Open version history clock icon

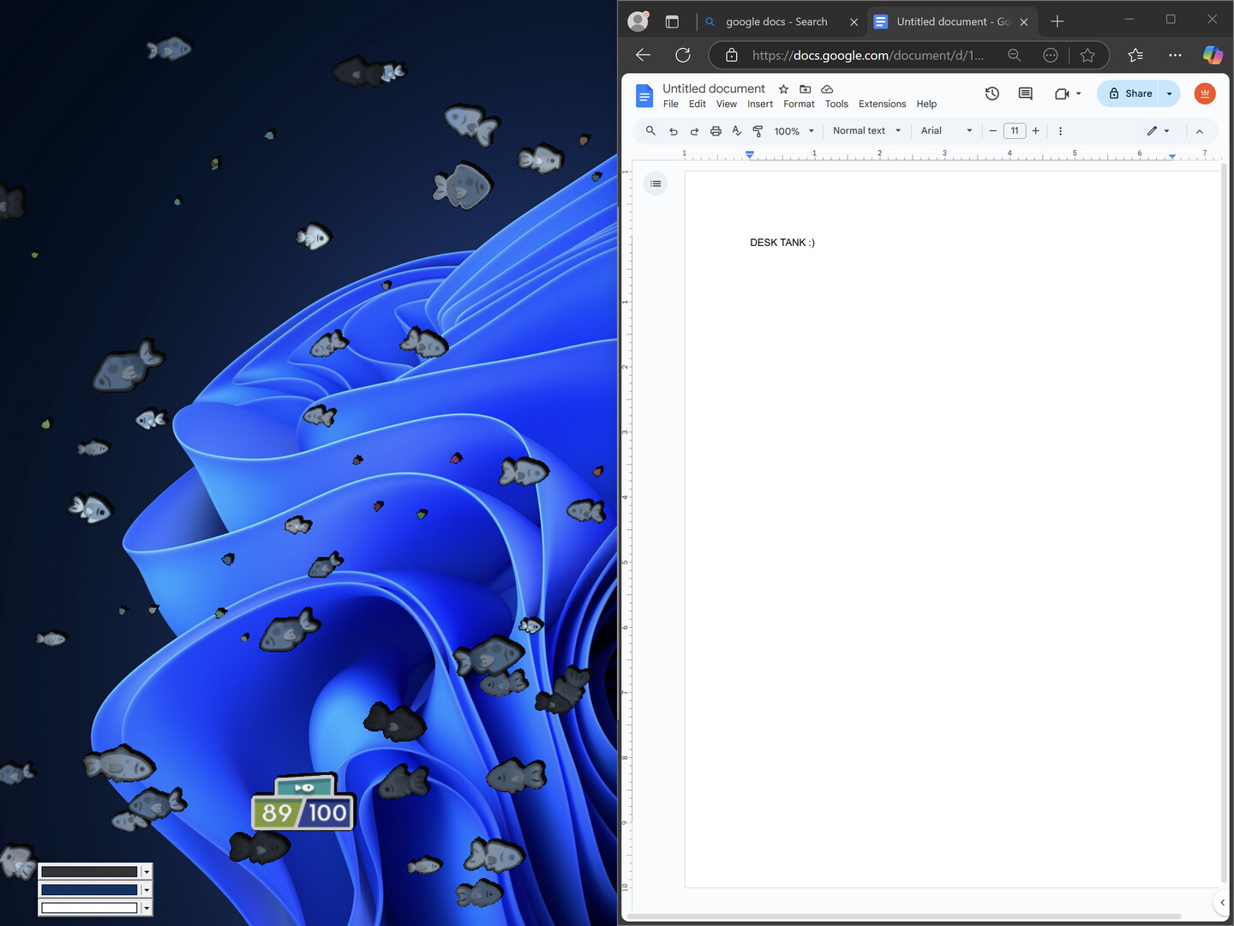tap(992, 93)
